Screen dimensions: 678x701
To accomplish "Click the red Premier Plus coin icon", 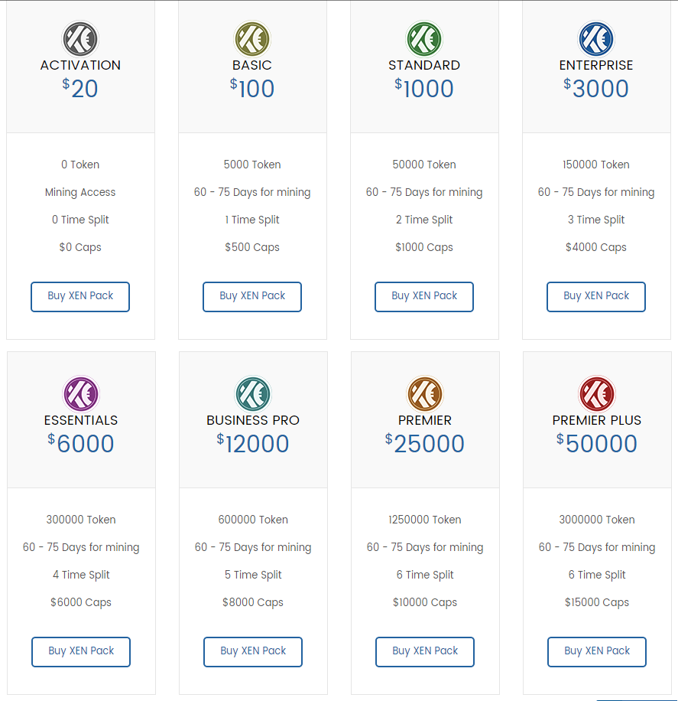I will tap(597, 394).
